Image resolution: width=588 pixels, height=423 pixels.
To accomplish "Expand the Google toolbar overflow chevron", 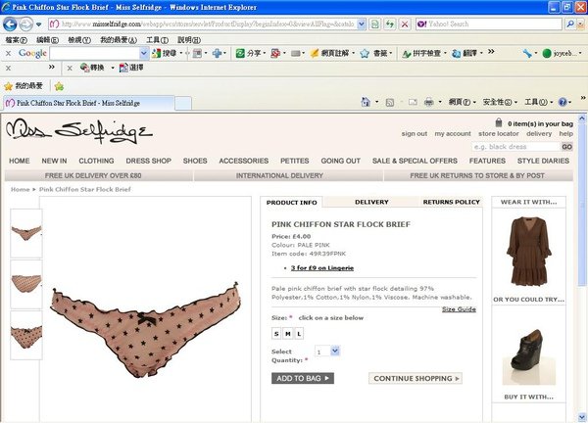I will point(491,52).
